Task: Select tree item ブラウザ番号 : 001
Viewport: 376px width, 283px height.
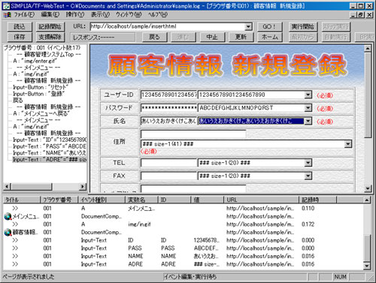Action: point(42,47)
